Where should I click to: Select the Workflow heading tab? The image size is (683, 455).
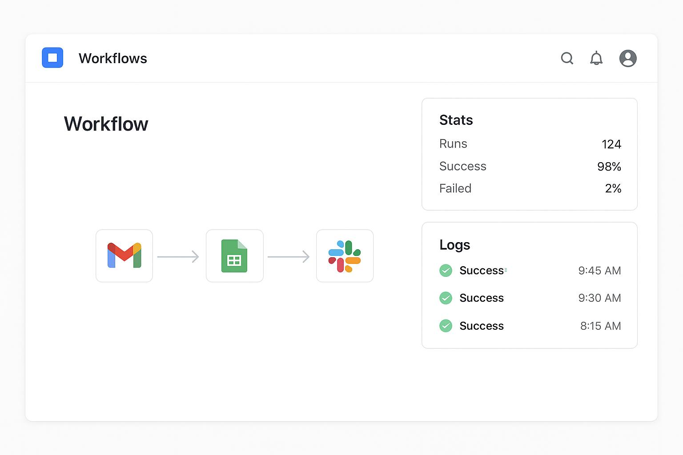click(106, 124)
